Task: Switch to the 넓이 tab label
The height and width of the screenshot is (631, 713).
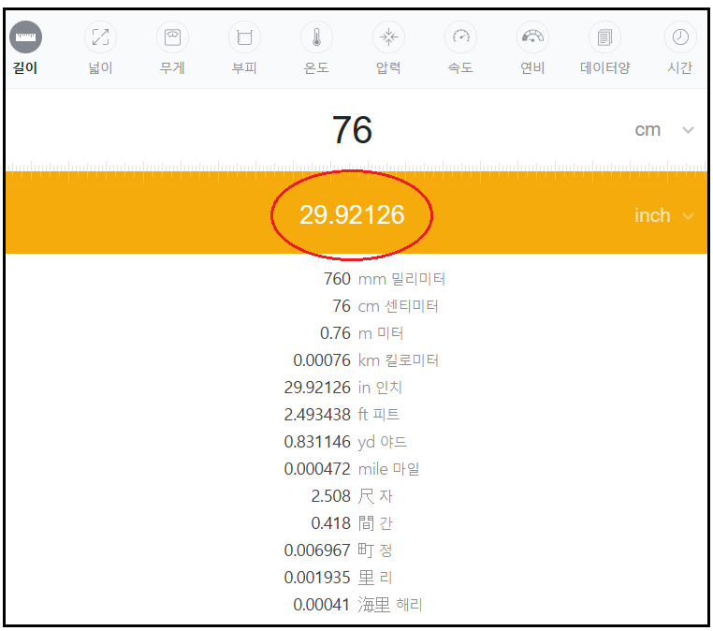Action: pyautogui.click(x=100, y=67)
